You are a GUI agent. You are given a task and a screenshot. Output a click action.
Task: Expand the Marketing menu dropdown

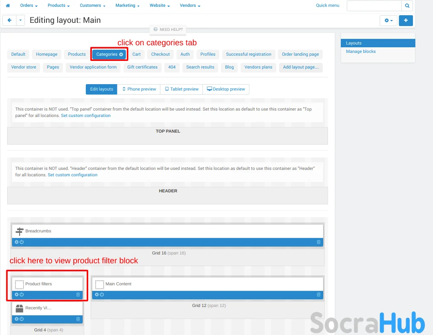tap(127, 6)
